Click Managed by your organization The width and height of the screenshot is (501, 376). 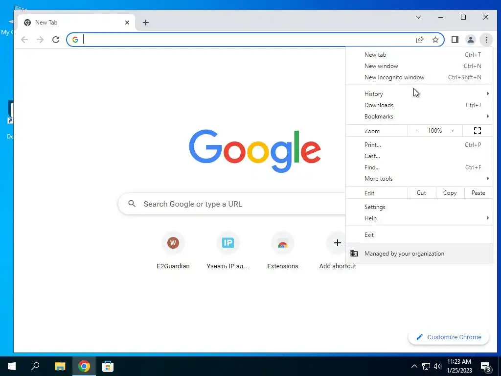[x=419, y=253]
